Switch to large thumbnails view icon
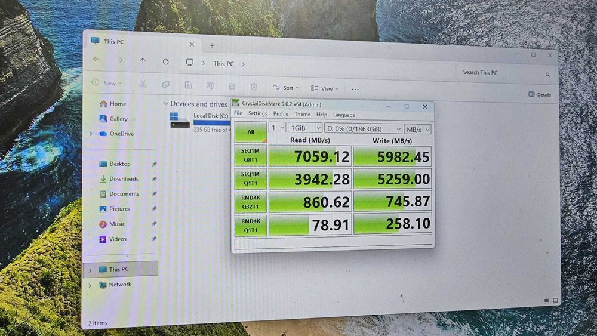 [x=555, y=301]
